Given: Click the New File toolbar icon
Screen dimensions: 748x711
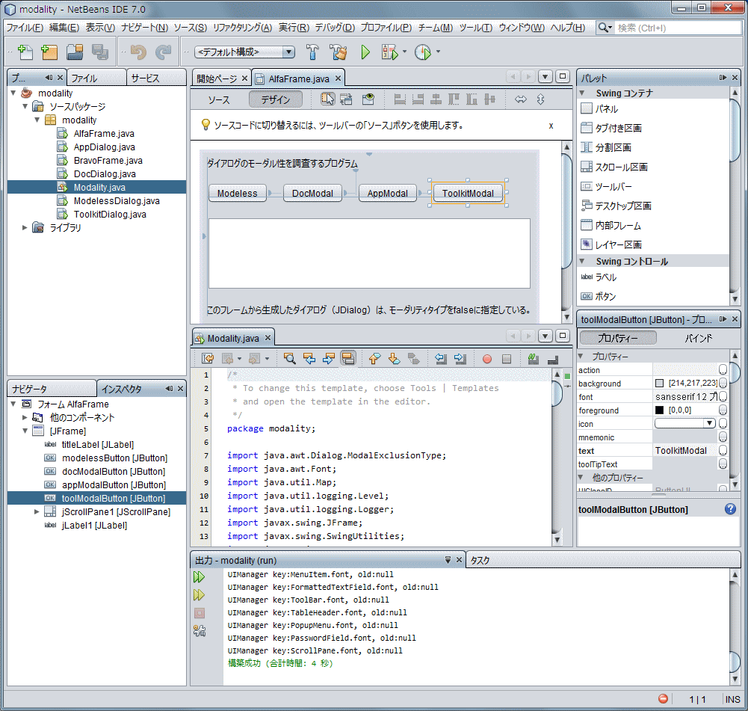Looking at the screenshot, I should [x=25, y=52].
